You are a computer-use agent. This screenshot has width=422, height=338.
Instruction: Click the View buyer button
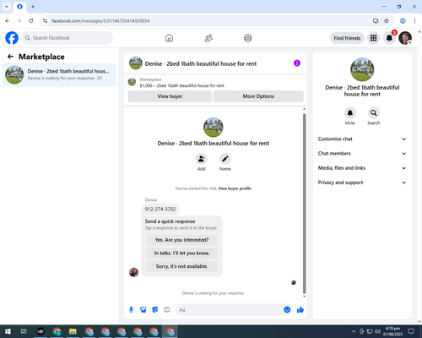pyautogui.click(x=170, y=96)
